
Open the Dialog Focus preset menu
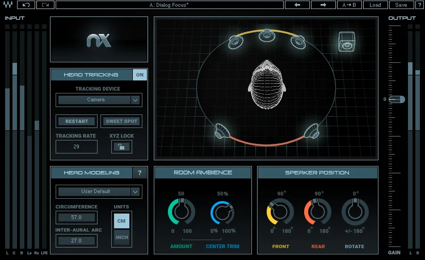click(x=170, y=5)
